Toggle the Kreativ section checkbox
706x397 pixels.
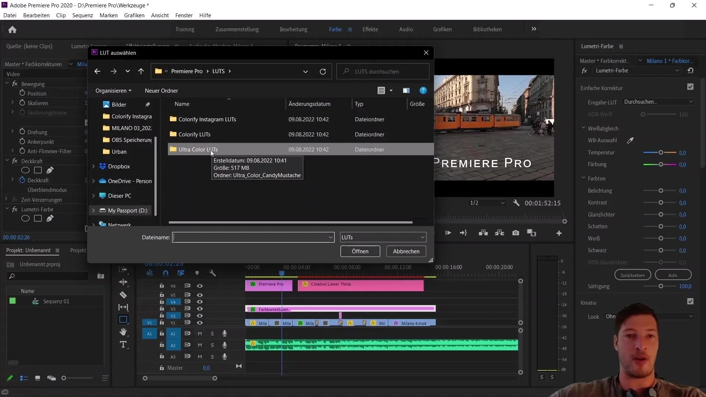[x=690, y=301]
